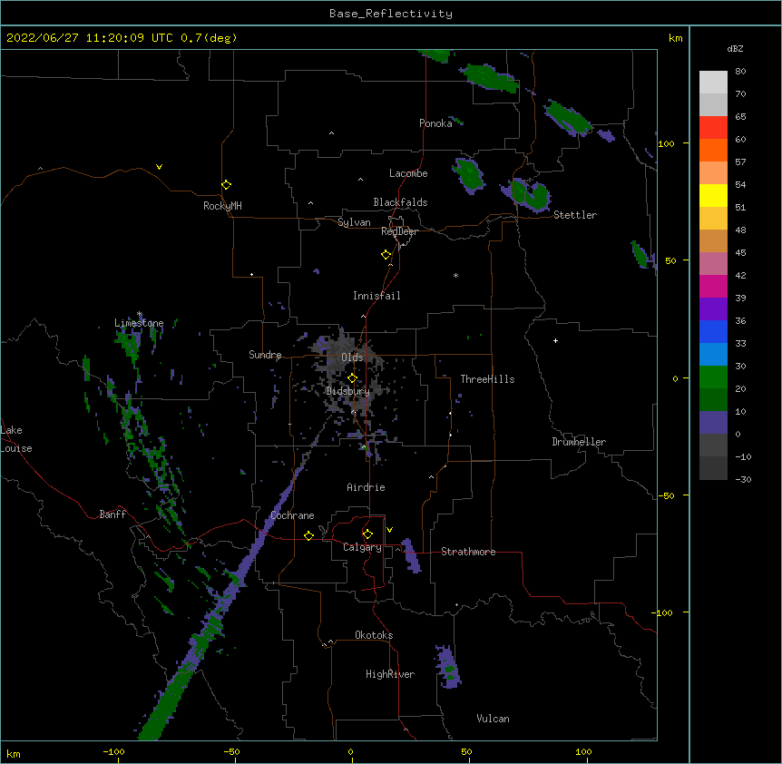The width and height of the screenshot is (782, 764).
Task: Select the Calgary label
Action: point(362,547)
